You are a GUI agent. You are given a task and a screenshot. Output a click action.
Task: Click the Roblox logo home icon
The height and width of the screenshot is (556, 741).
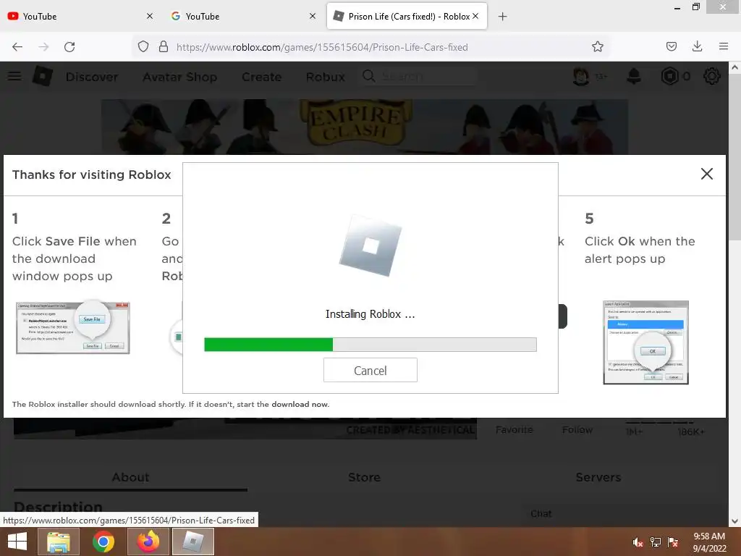point(43,76)
